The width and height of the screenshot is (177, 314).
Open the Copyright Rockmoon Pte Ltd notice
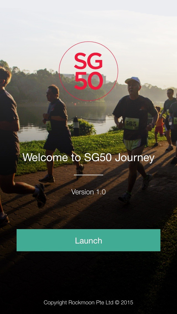88,302
